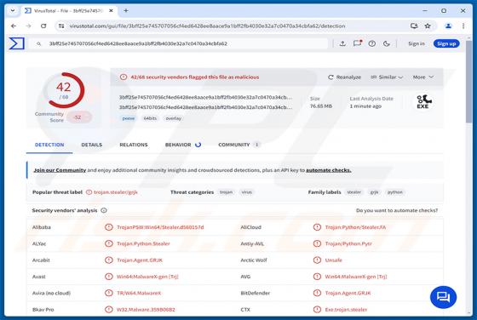Click the floating chat bubble icon
The image size is (477, 320).
(x=443, y=297)
